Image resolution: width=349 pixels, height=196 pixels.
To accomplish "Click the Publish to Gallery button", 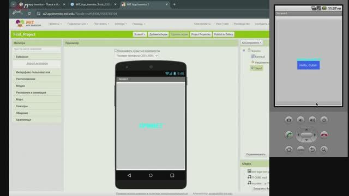I will tap(224, 34).
